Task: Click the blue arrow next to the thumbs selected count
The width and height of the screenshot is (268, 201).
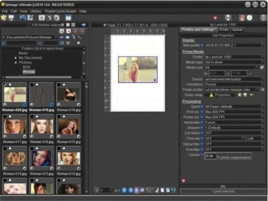Action: pos(83,25)
